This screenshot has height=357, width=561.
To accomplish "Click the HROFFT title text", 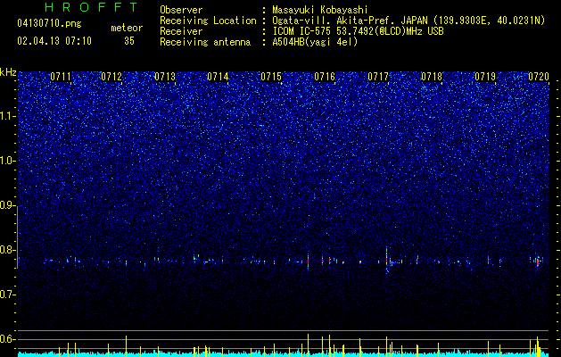I will point(92,7).
